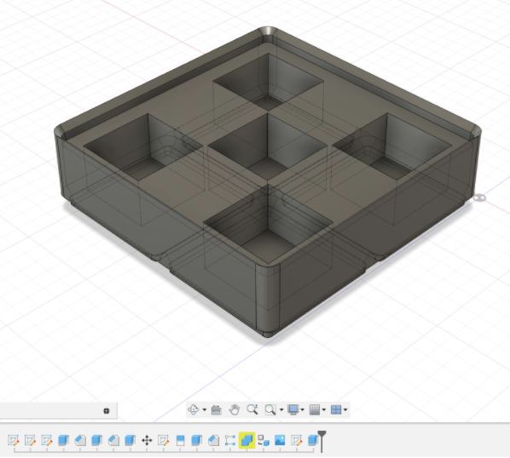Select the canvas image feature in timeline
The image size is (510, 458).
(280, 440)
